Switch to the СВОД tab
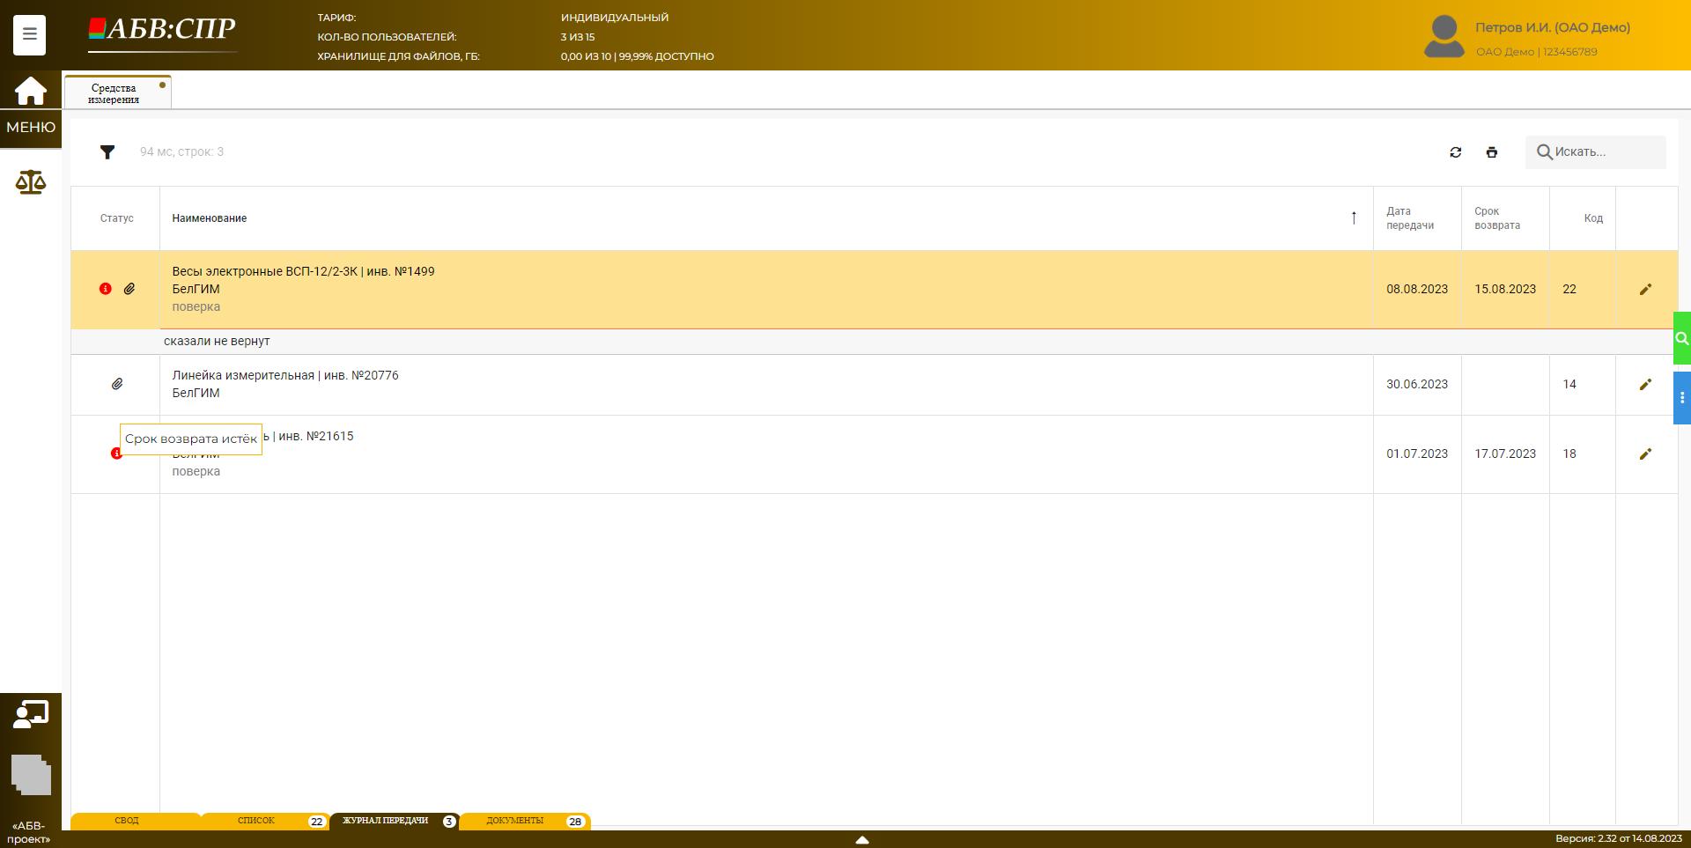 127,821
